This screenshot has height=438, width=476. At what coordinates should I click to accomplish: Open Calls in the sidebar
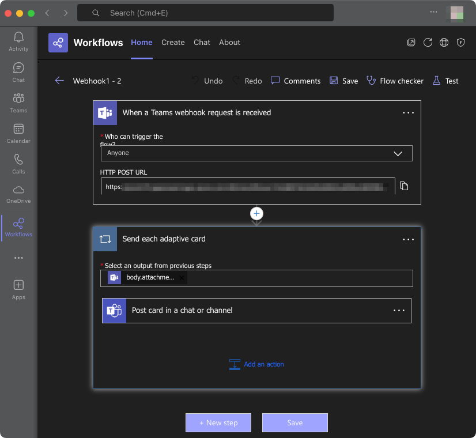(x=18, y=164)
